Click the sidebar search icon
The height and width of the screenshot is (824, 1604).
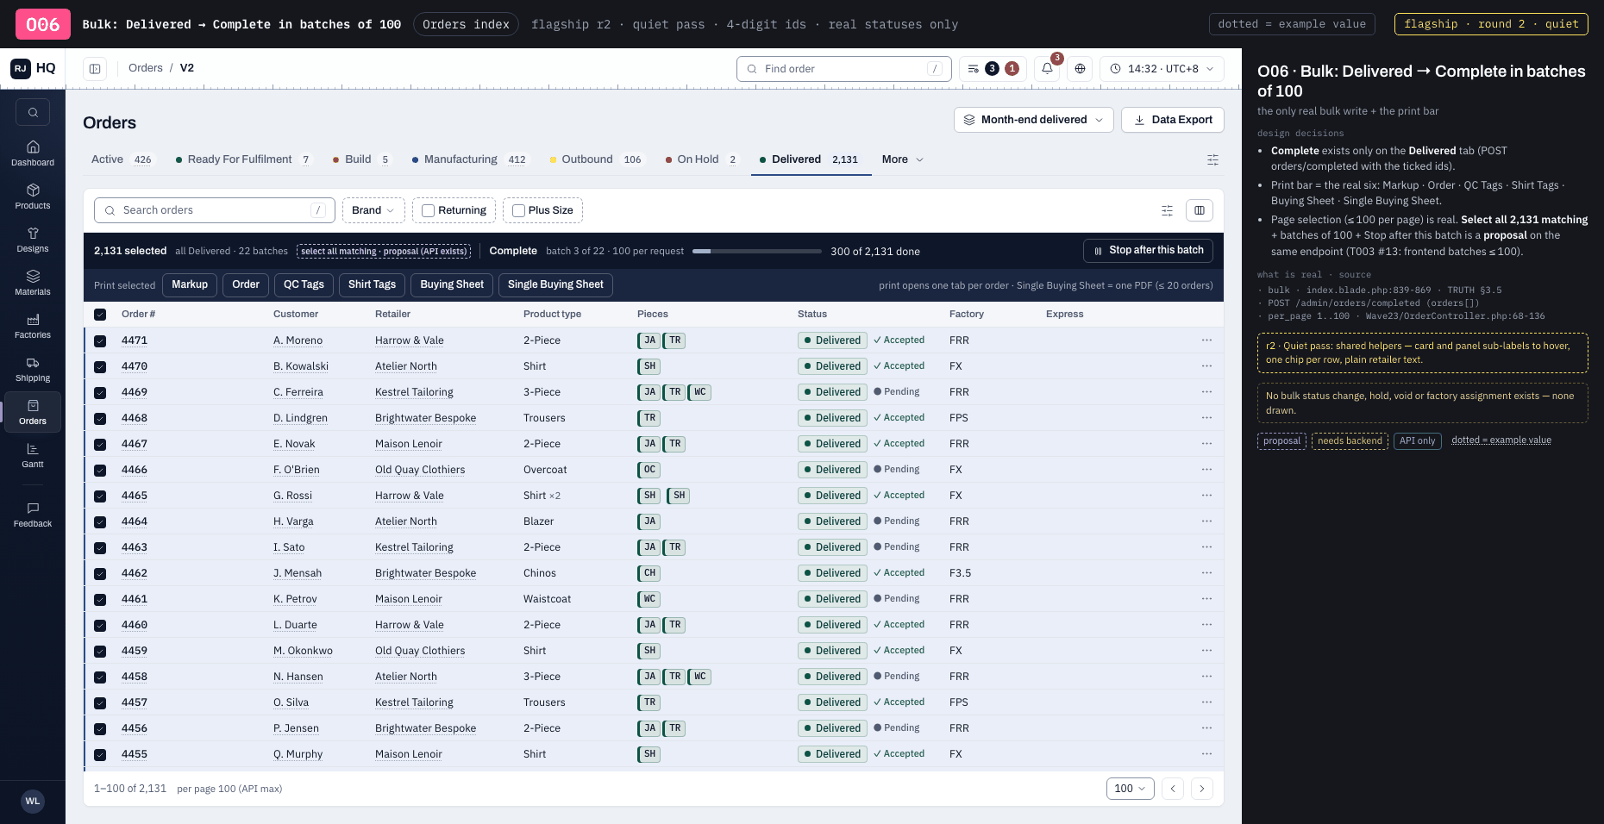[x=33, y=112]
